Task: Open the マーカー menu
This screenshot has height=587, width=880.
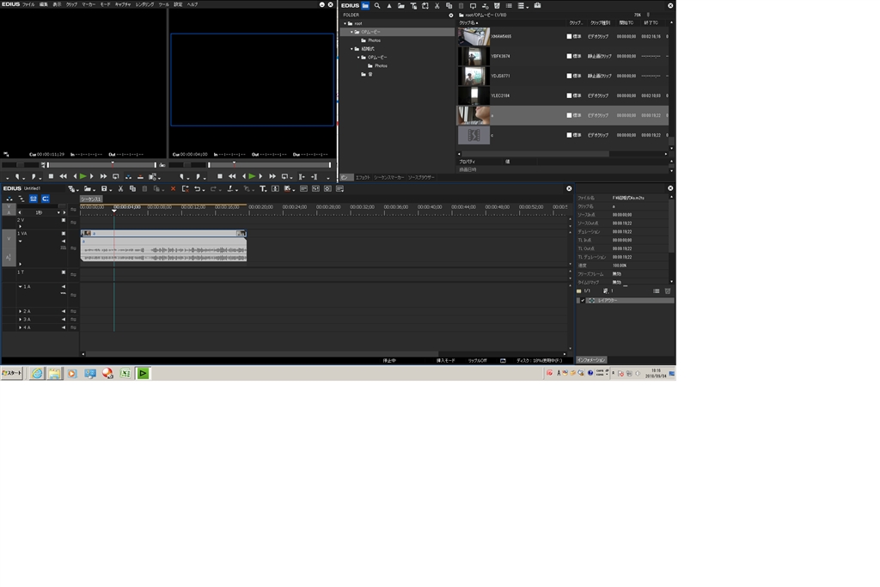Action: [x=89, y=4]
